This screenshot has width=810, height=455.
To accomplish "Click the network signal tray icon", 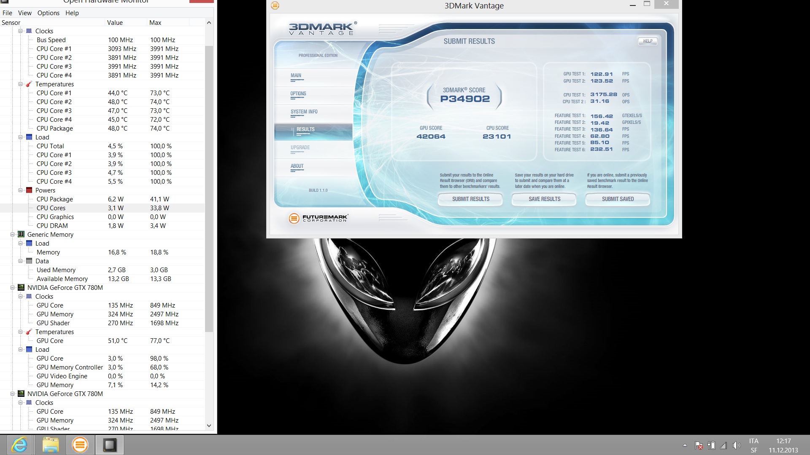I will [x=724, y=445].
